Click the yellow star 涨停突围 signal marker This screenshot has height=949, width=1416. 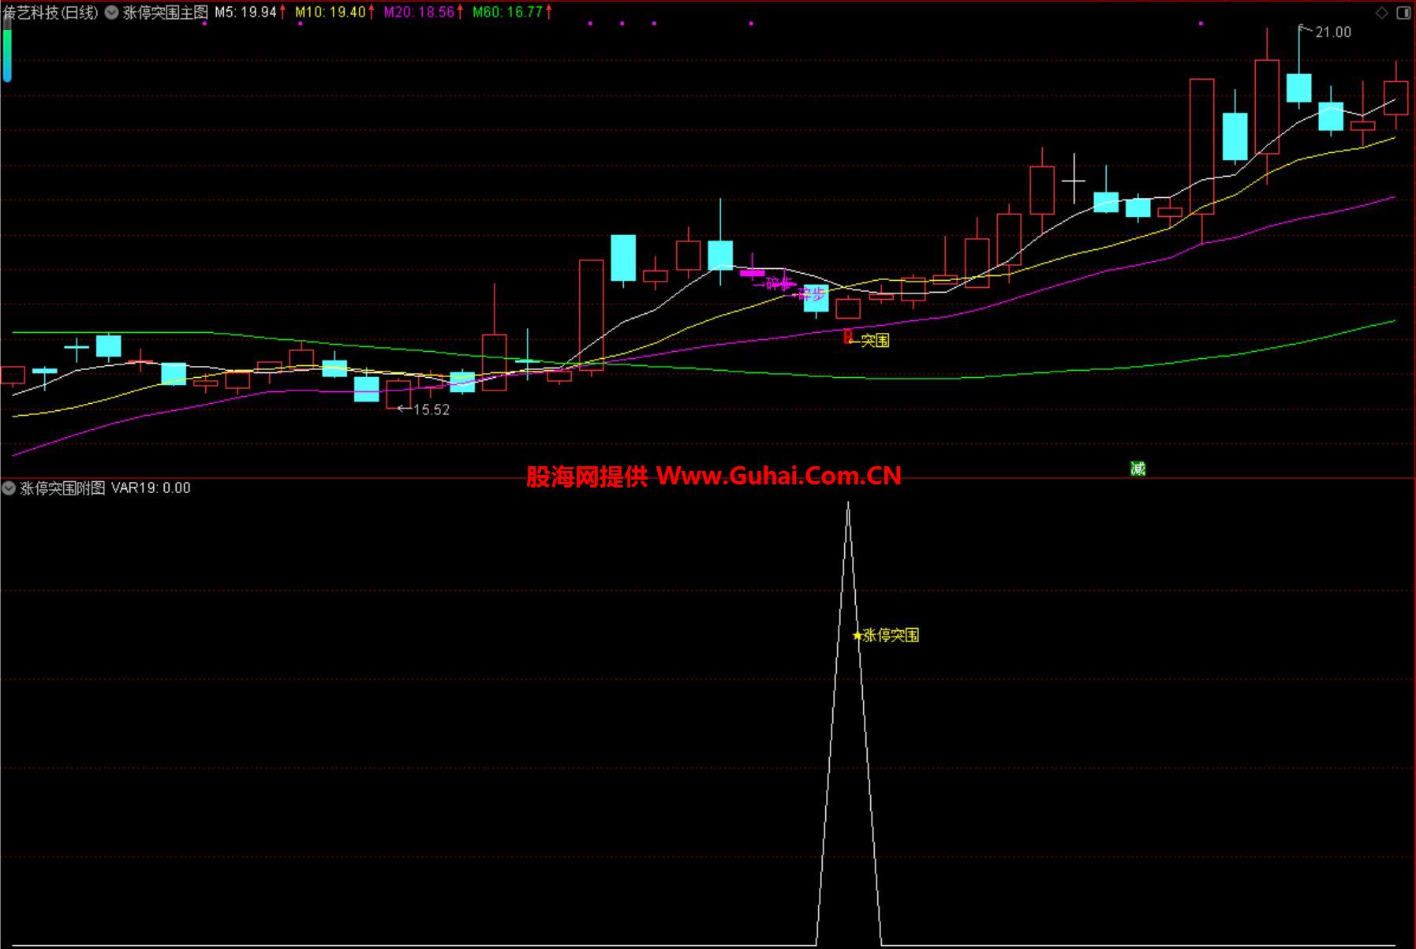[857, 635]
